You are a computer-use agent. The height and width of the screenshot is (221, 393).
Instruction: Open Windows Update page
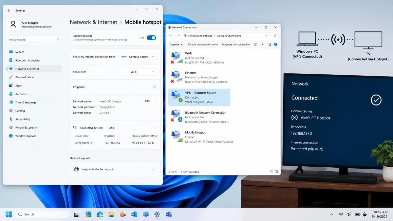pyautogui.click(x=34, y=136)
